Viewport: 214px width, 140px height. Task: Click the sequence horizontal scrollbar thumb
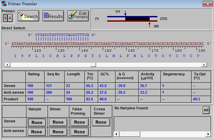click(93, 65)
